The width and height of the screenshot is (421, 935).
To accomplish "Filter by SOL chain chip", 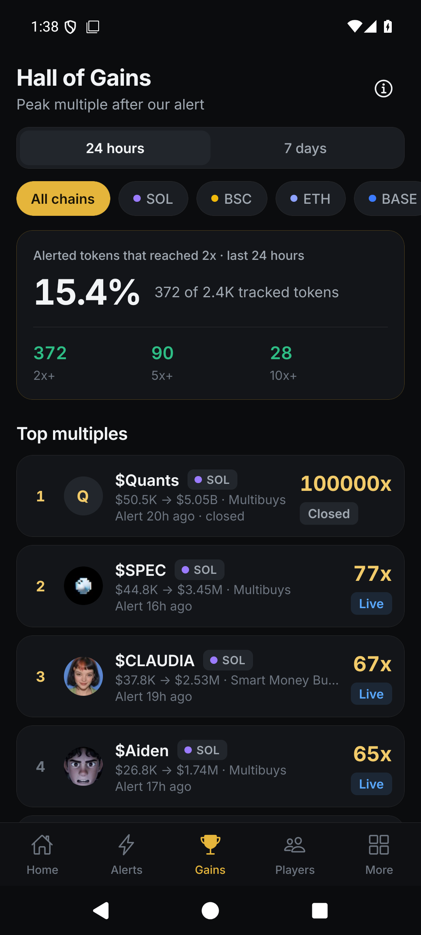I will click(153, 199).
